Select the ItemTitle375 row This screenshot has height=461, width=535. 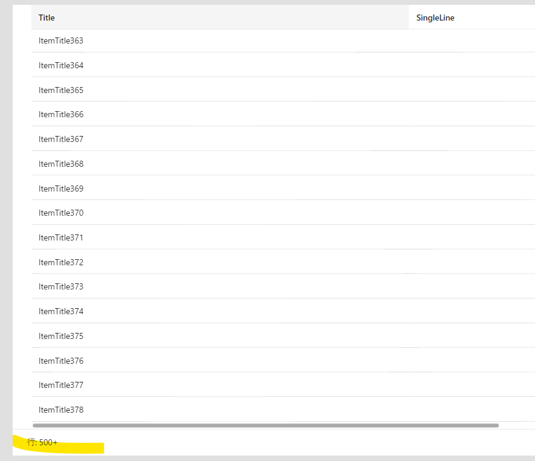click(x=283, y=335)
